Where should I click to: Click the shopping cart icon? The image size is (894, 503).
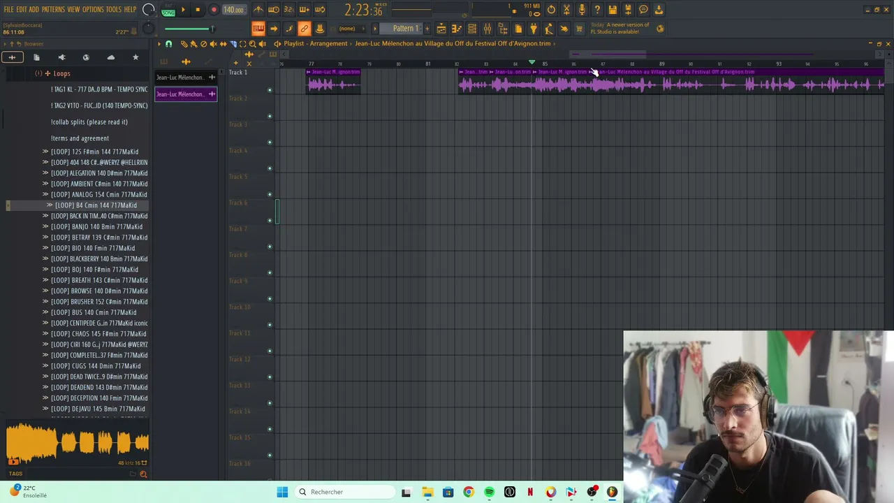click(579, 29)
